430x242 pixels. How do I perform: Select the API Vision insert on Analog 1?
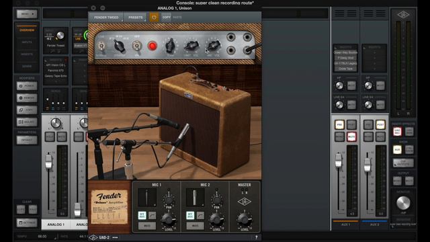[x=56, y=65]
